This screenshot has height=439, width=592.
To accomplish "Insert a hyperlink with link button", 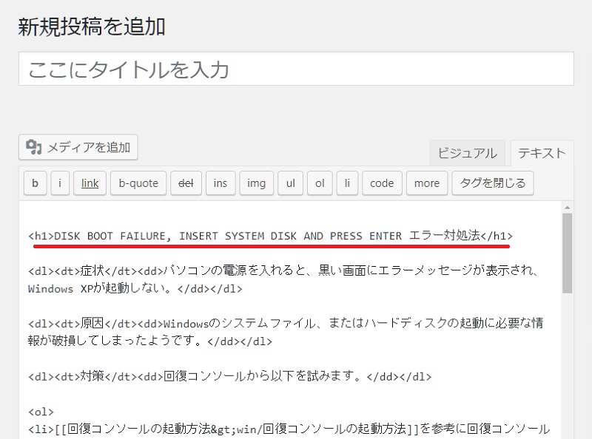I will tap(90, 183).
